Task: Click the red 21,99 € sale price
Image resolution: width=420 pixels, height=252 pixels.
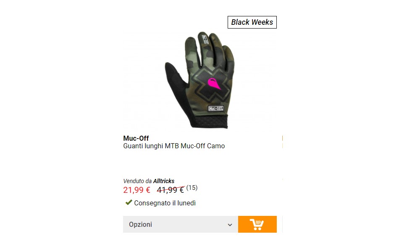Action: 136,190
